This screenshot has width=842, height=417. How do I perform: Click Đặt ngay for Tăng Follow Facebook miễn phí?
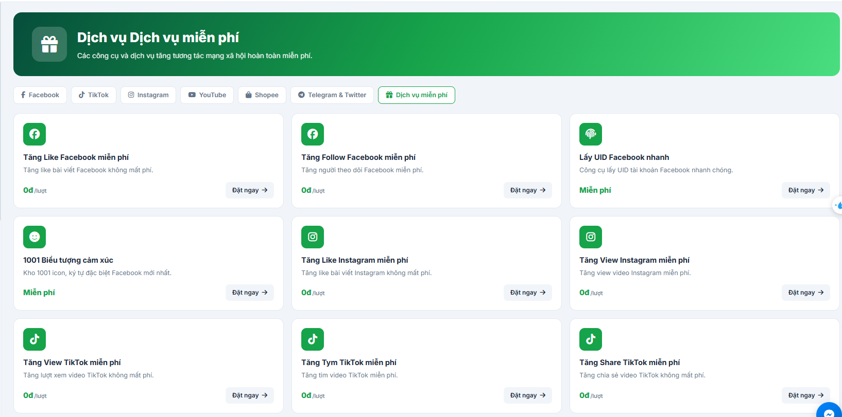pos(528,190)
